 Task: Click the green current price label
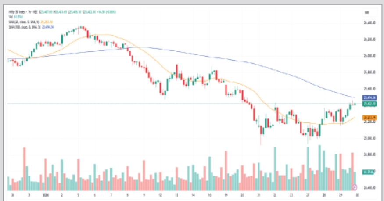click(367, 104)
